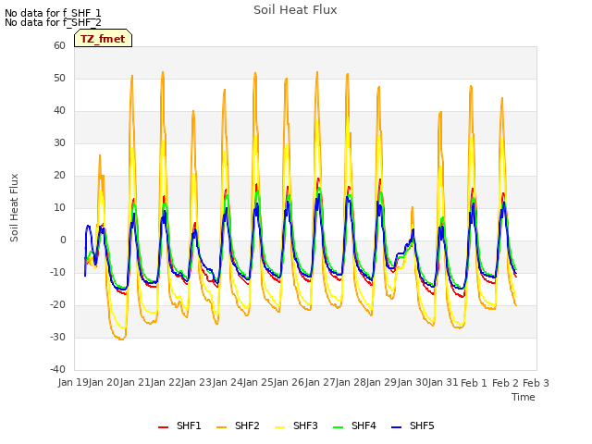Select SHF2 legend entry label
The height and width of the screenshot is (444, 592).
[247, 425]
